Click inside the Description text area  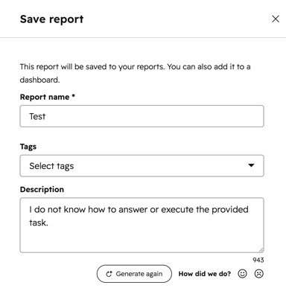[142, 226]
